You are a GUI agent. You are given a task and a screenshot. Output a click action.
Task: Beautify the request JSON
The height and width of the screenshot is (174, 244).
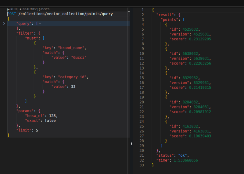29,9
